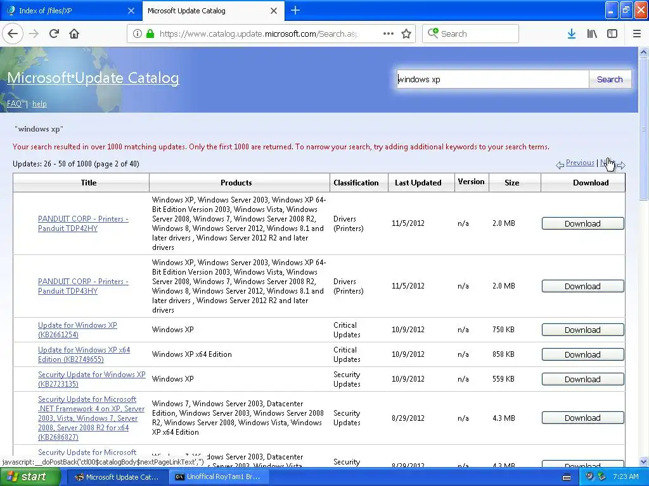The height and width of the screenshot is (486, 649).
Task: Click the catalog search box with windows xp
Action: [x=492, y=79]
